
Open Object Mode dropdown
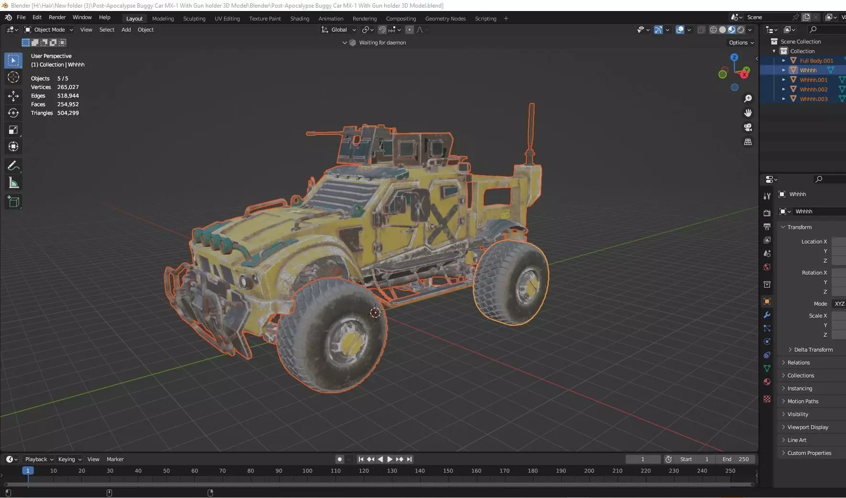point(49,30)
